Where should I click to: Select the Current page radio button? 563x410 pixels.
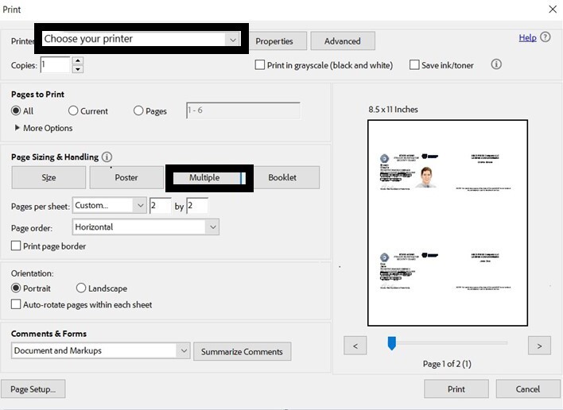pyautogui.click(x=73, y=110)
